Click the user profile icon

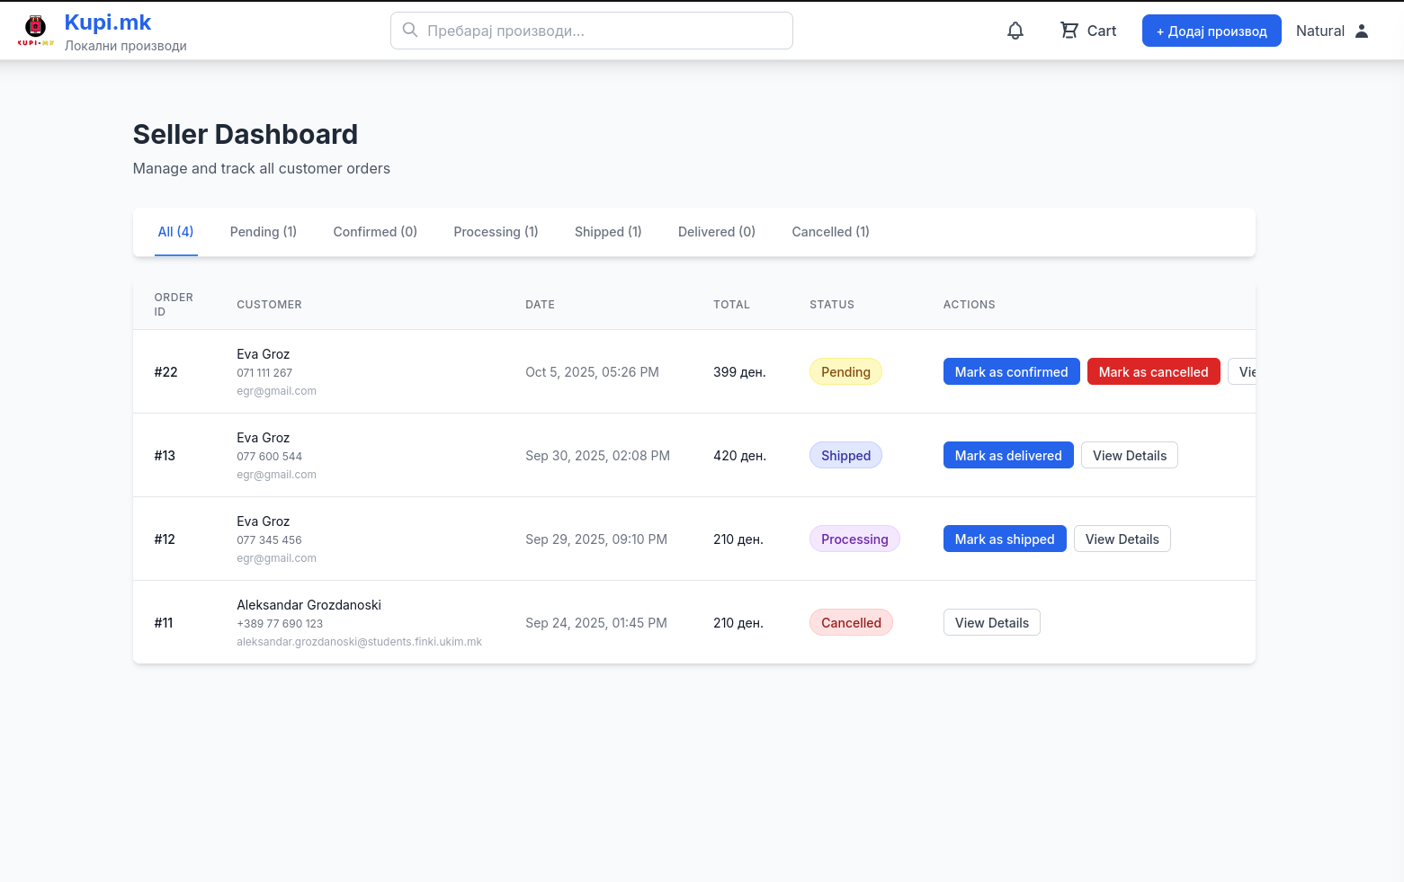coord(1361,31)
